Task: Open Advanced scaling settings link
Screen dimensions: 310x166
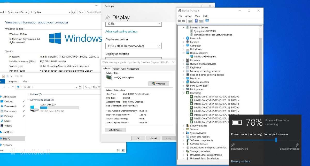Action: tap(121, 32)
